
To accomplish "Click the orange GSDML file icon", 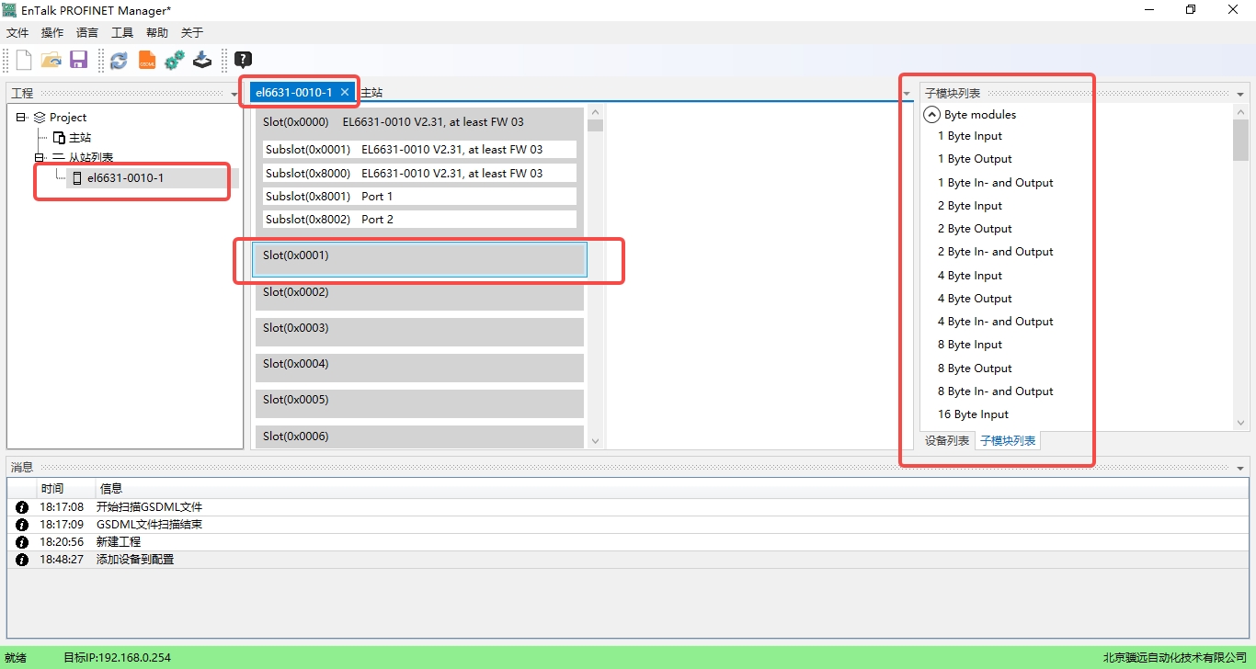I will tap(147, 61).
